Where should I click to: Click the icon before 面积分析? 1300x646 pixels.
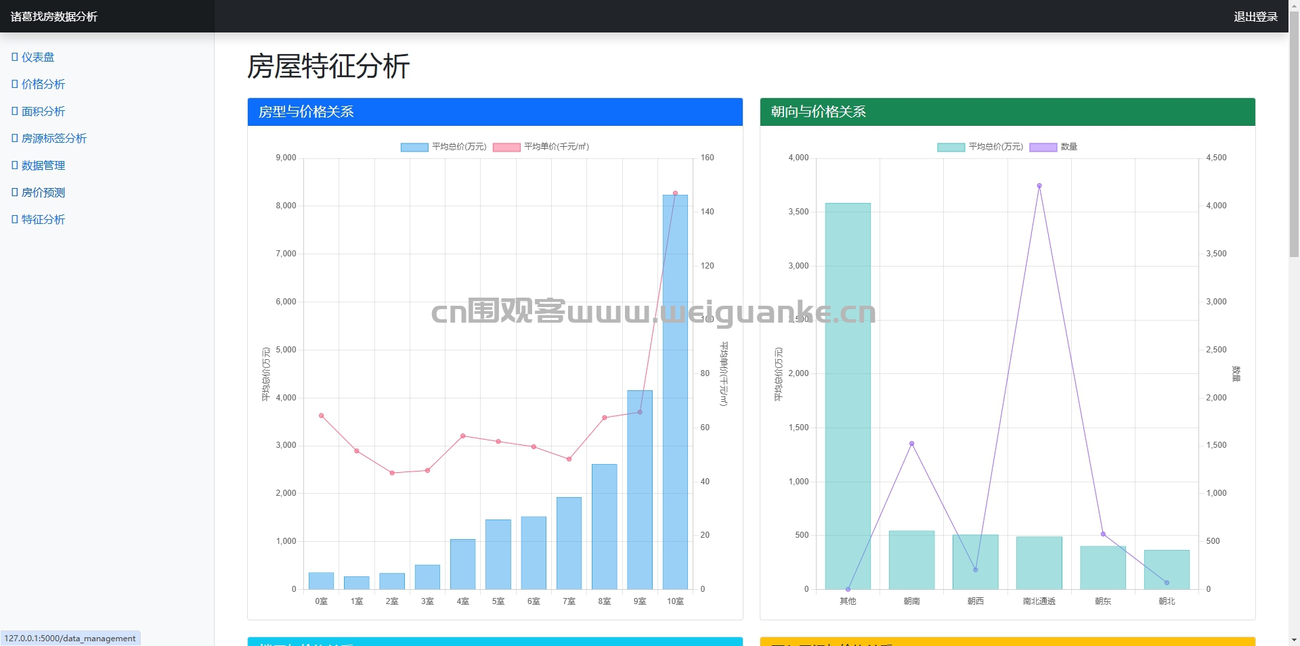(x=15, y=112)
